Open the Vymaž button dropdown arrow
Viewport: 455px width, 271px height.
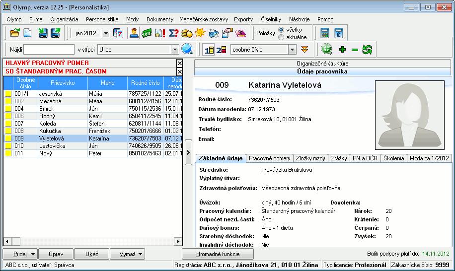tap(140, 254)
